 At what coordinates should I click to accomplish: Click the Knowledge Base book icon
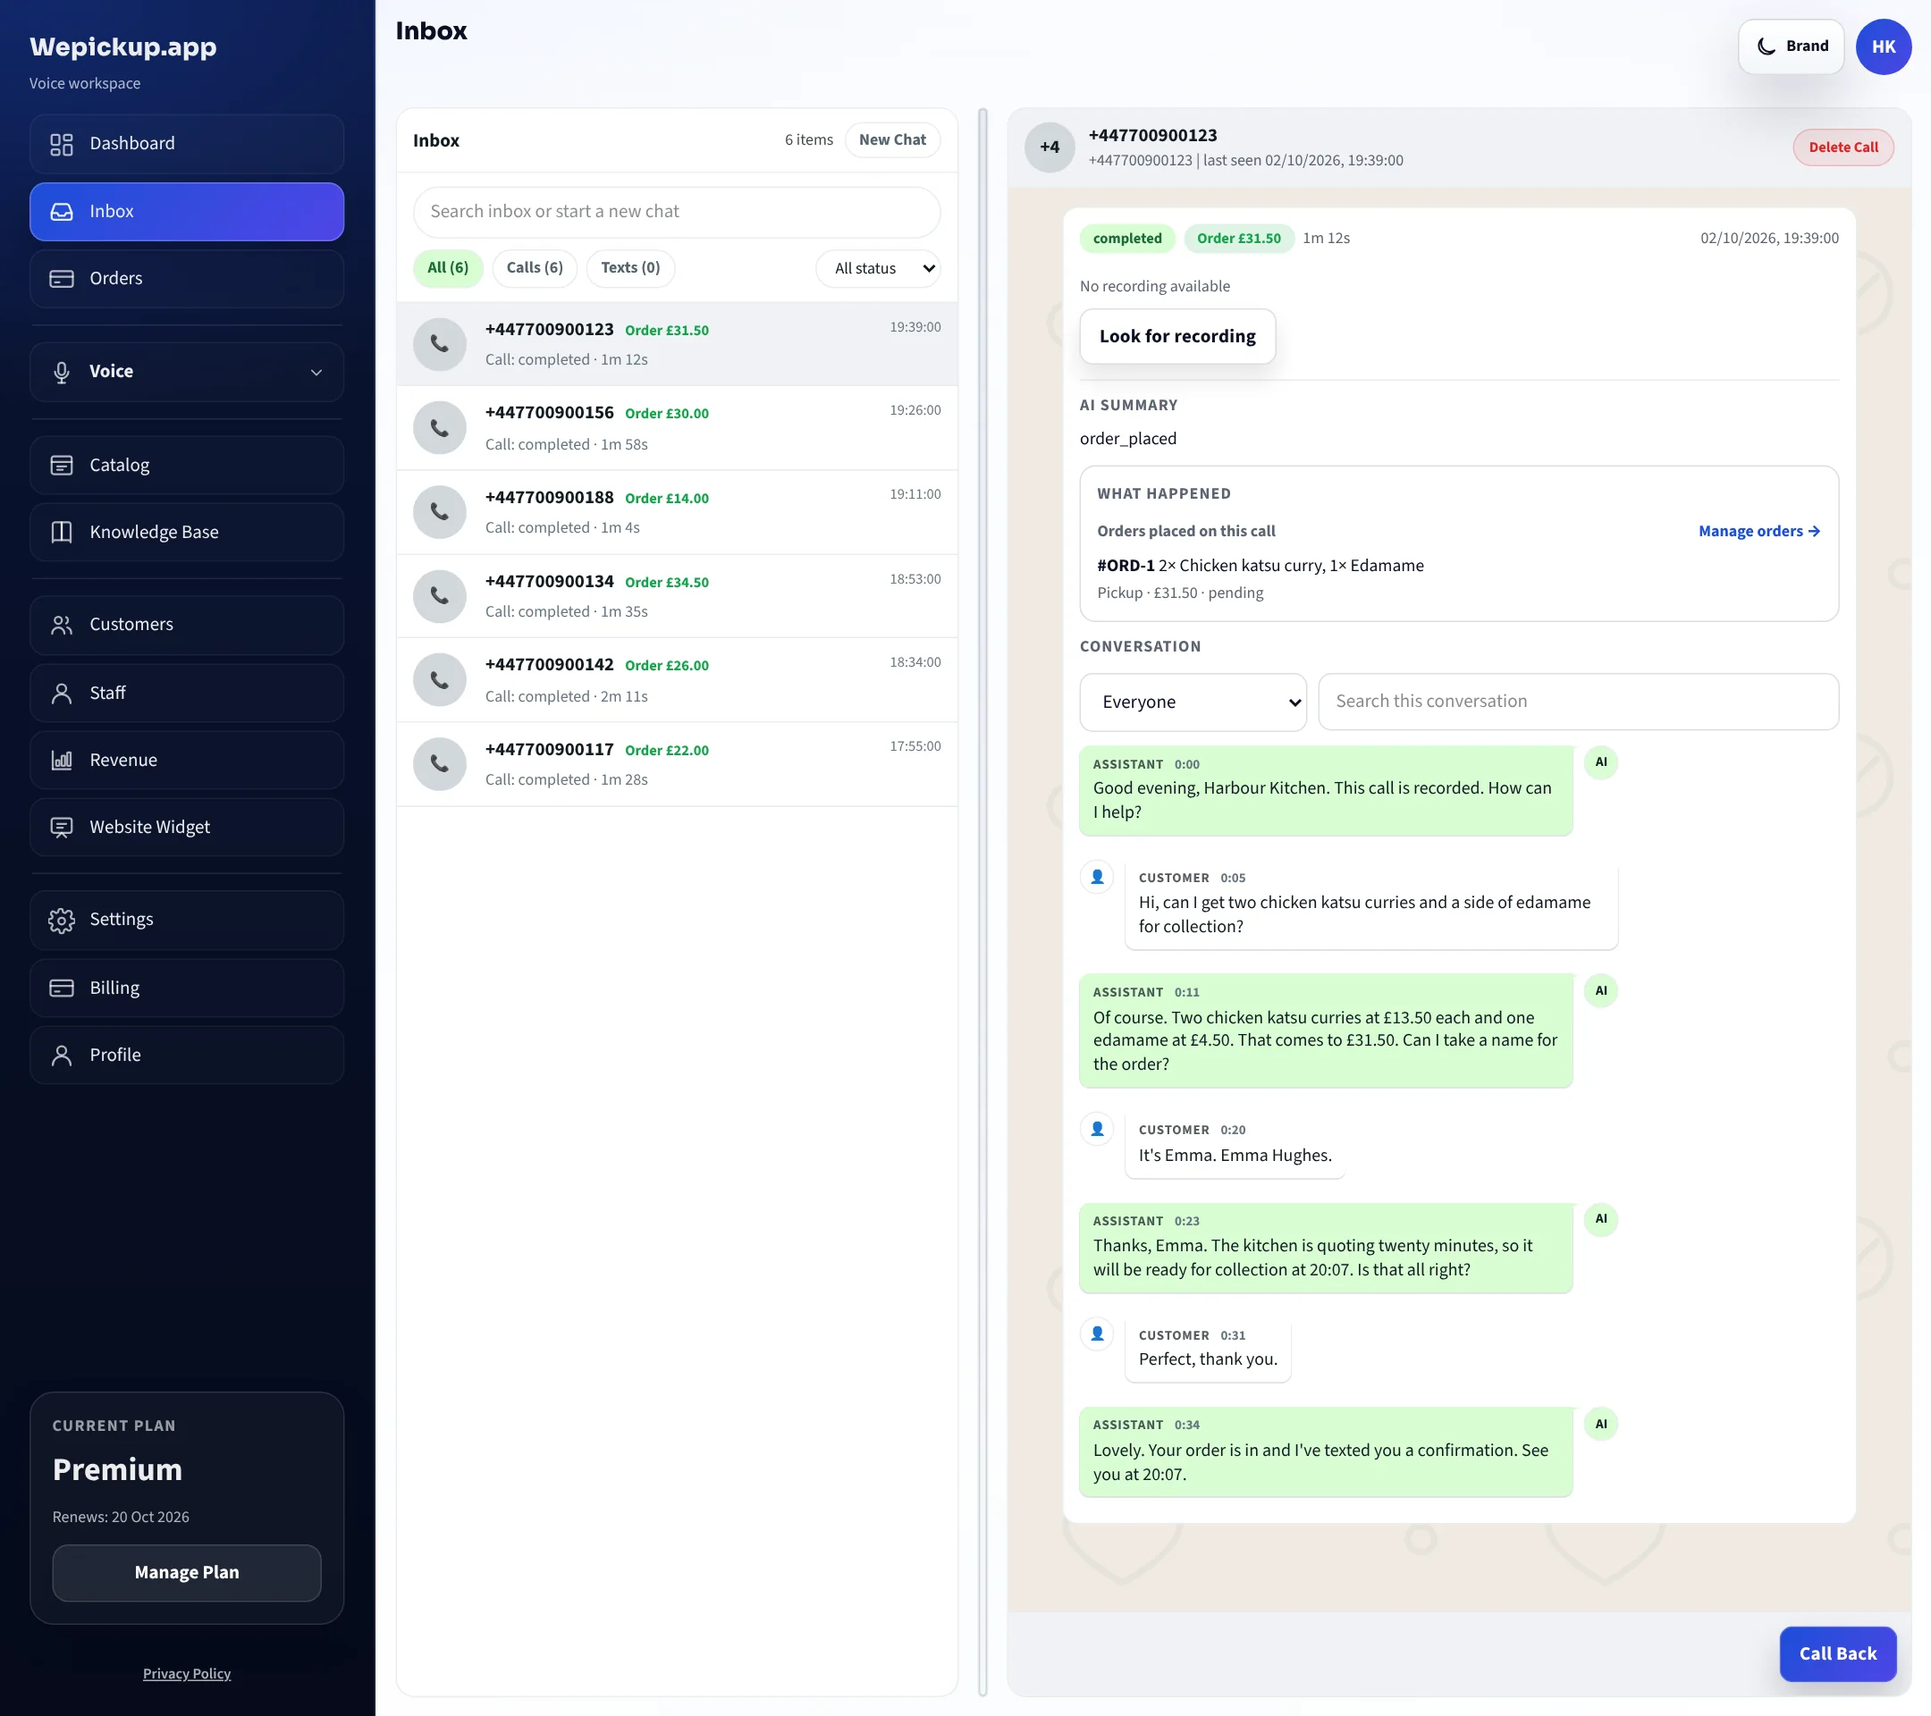[62, 532]
